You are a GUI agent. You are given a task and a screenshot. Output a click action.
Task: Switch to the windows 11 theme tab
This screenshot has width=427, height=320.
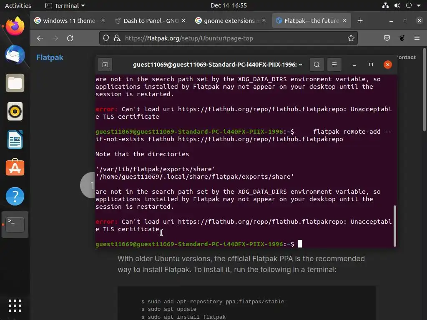(69, 21)
